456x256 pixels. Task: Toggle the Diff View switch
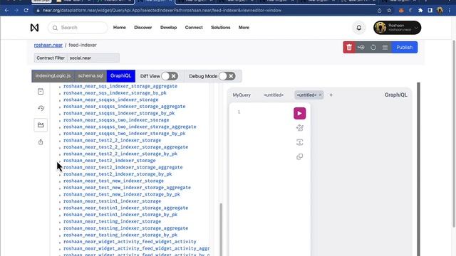coord(170,76)
